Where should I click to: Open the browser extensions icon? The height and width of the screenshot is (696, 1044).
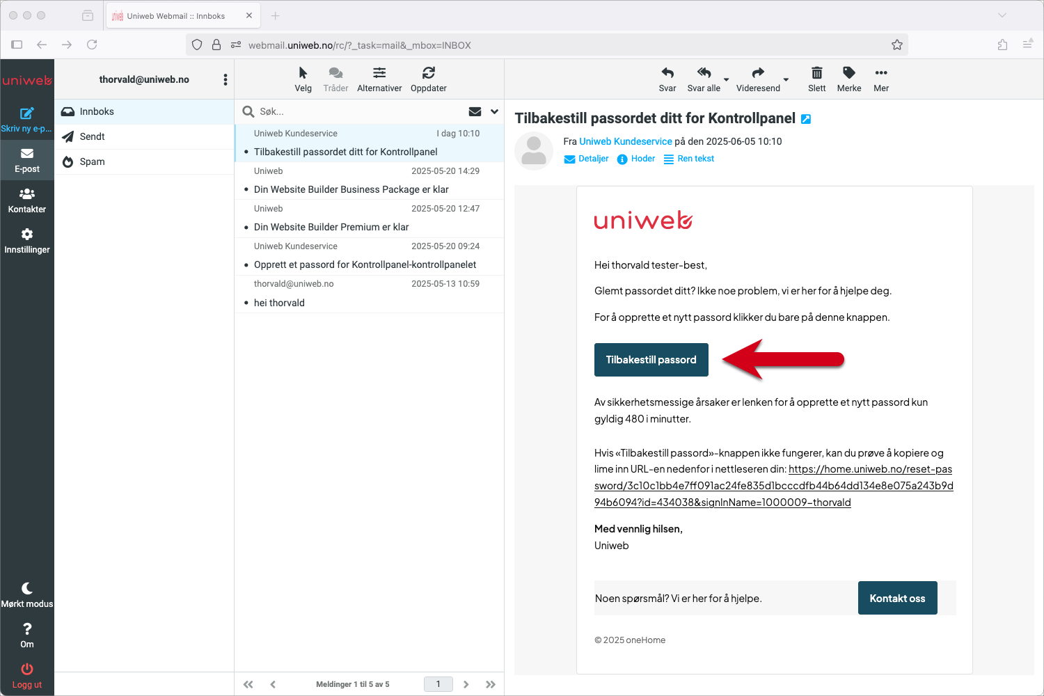click(x=1002, y=45)
